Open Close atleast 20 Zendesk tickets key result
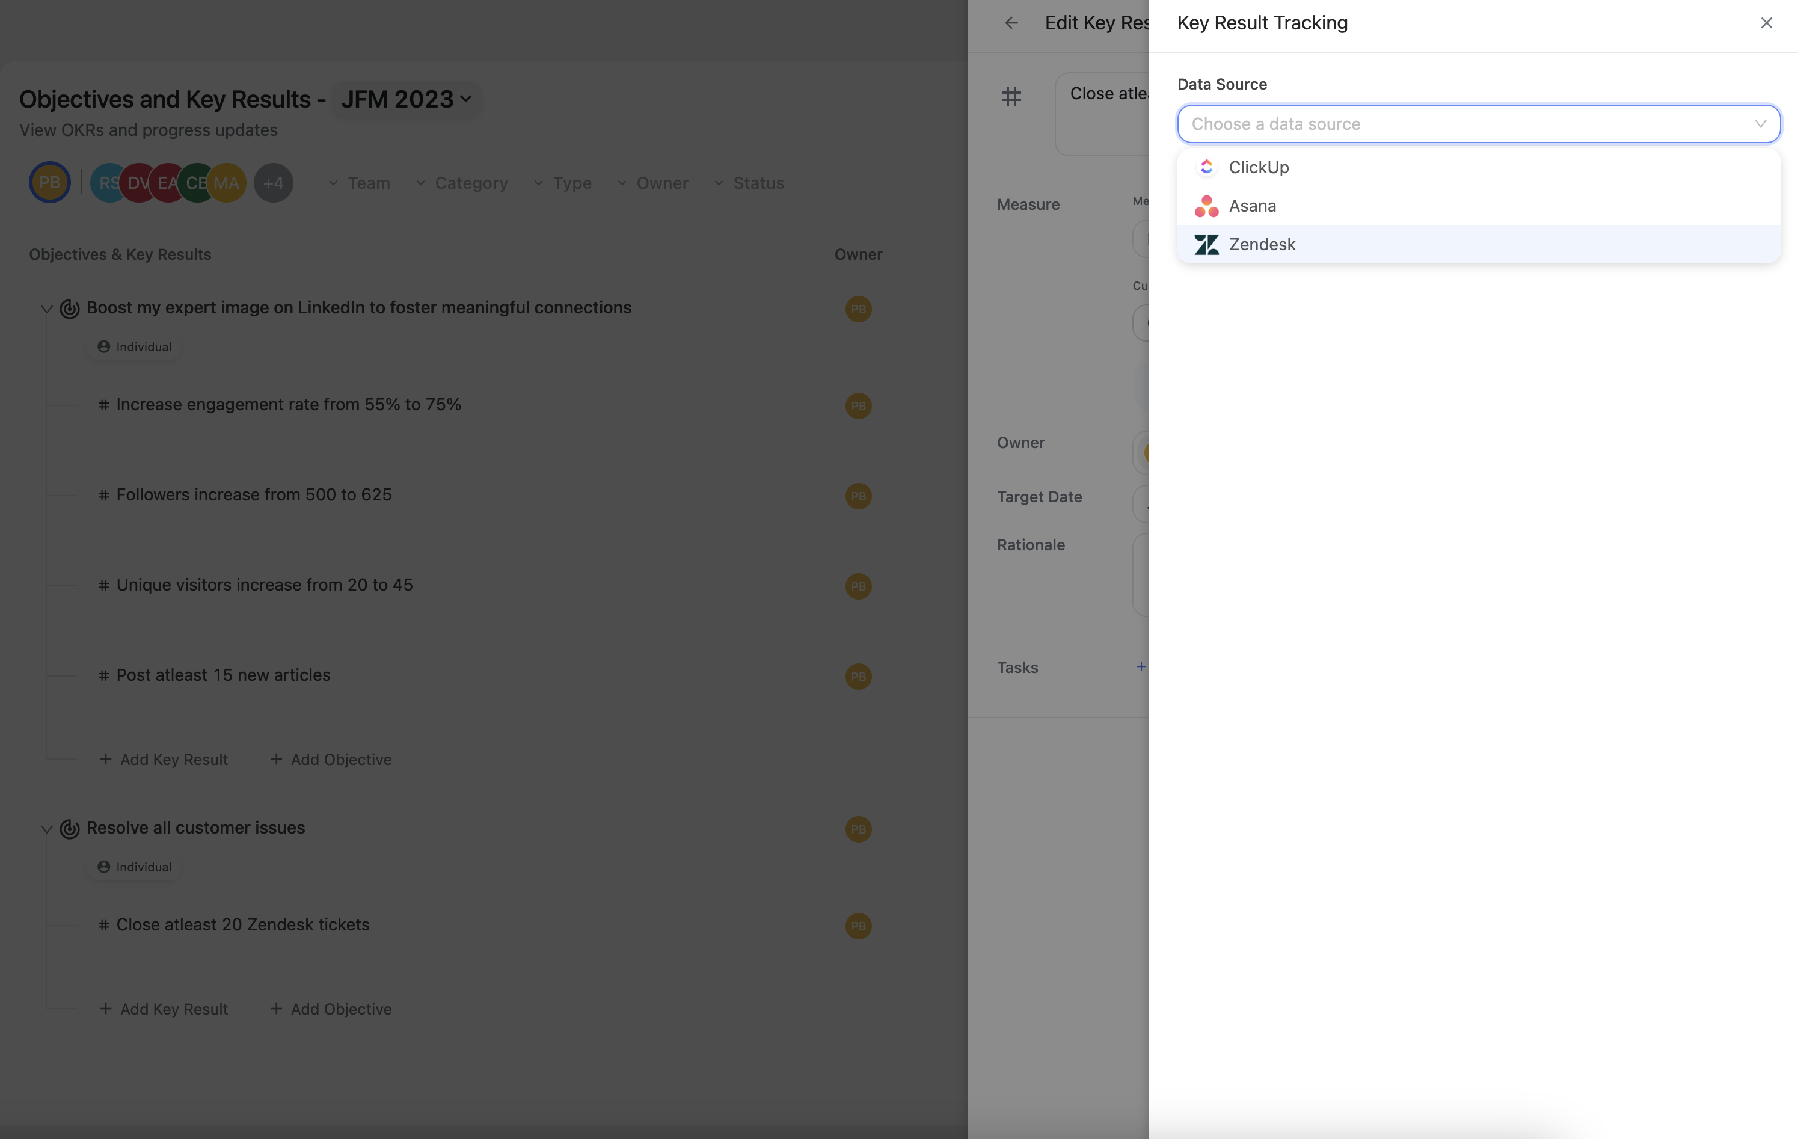The image size is (1798, 1139). [243, 925]
